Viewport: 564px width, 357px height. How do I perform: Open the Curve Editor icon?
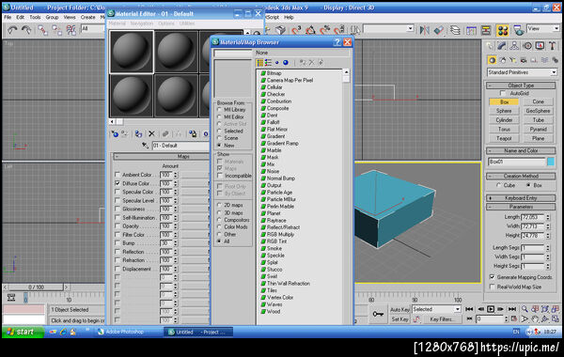pyautogui.click(x=471, y=30)
